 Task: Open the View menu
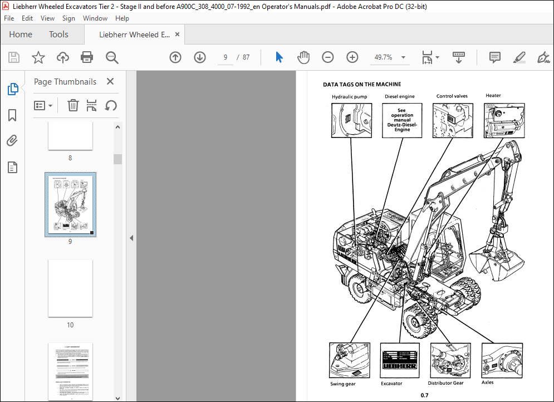click(47, 18)
